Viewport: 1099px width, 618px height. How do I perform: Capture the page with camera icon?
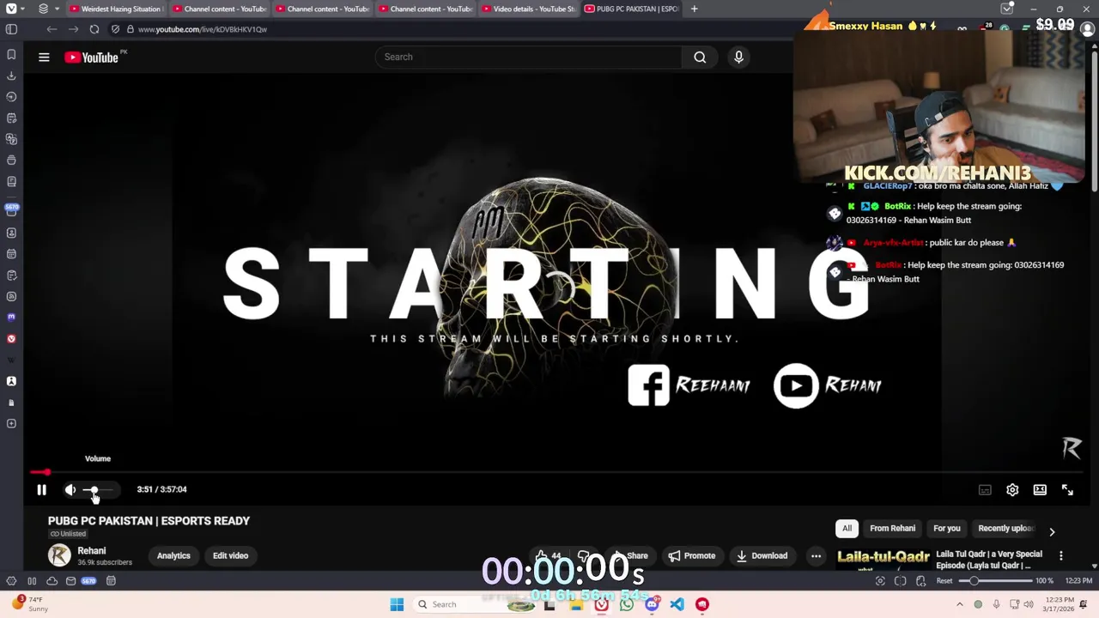[x=880, y=581]
